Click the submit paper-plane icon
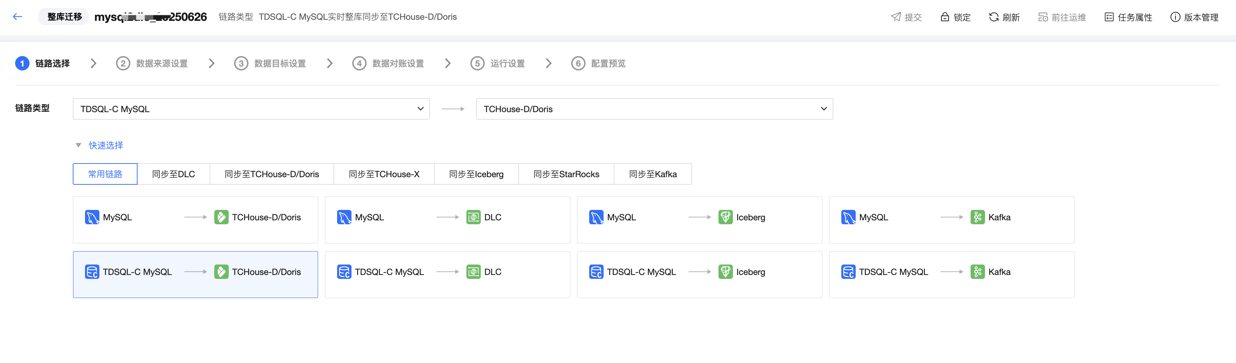The width and height of the screenshot is (1236, 363). tap(895, 17)
